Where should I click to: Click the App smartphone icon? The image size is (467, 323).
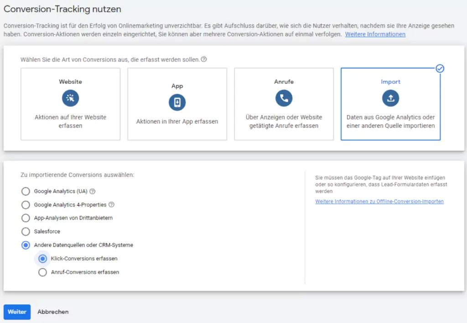(177, 102)
